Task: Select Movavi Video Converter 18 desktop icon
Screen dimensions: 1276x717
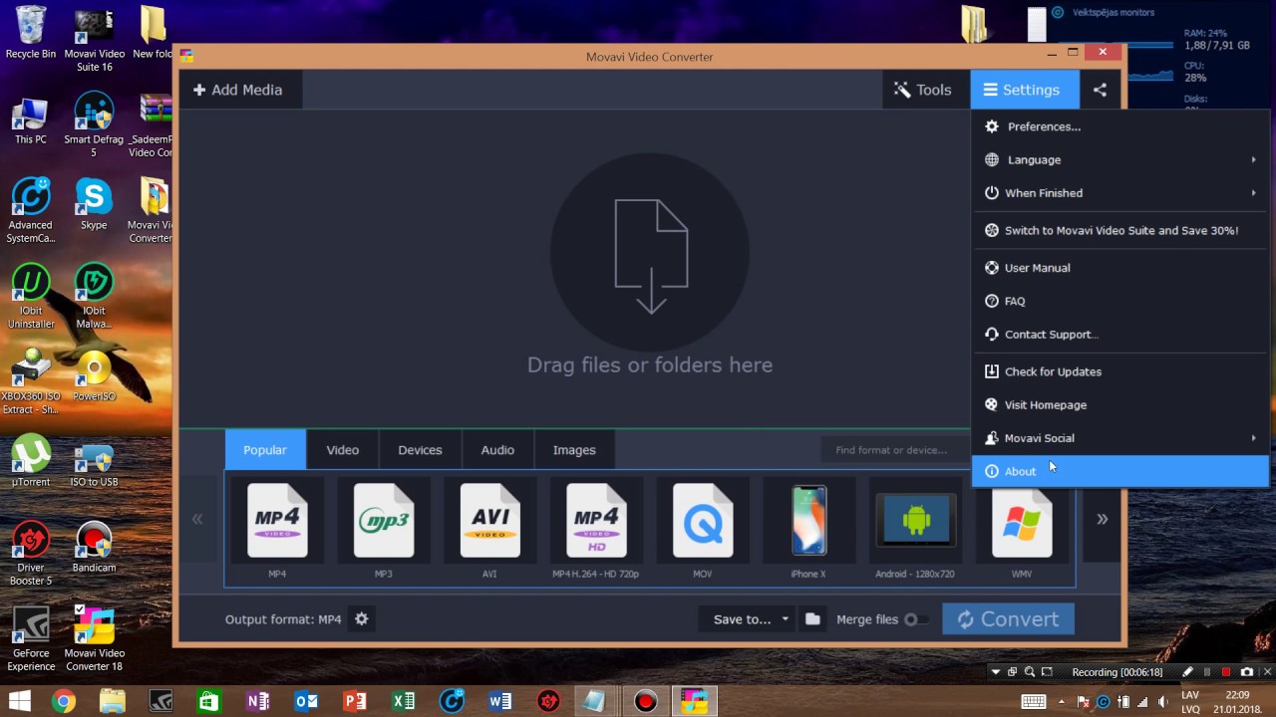Action: (94, 637)
